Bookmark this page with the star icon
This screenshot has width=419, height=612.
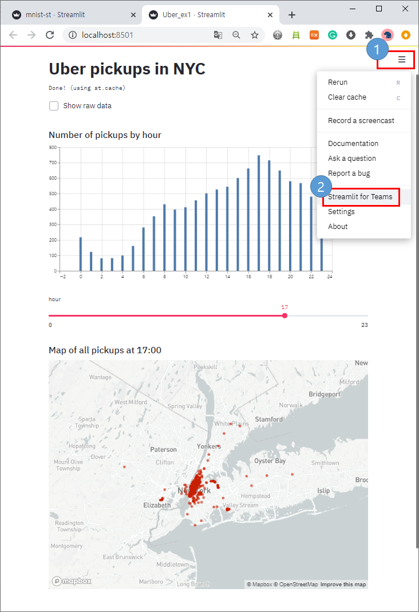[x=255, y=35]
